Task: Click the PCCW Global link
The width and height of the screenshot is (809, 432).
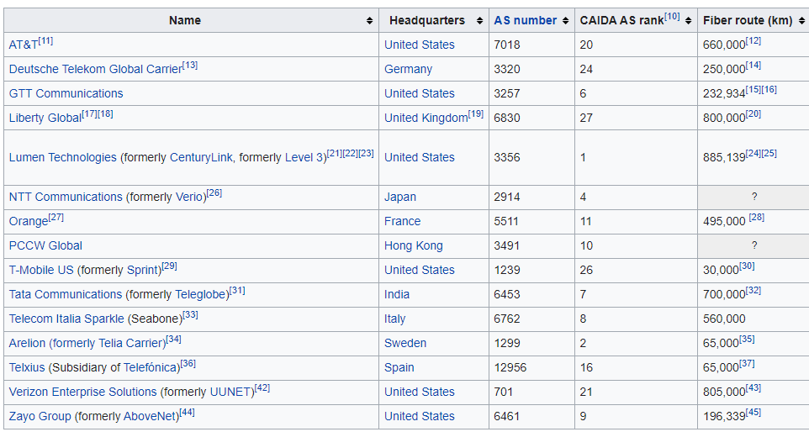Action: click(45, 245)
